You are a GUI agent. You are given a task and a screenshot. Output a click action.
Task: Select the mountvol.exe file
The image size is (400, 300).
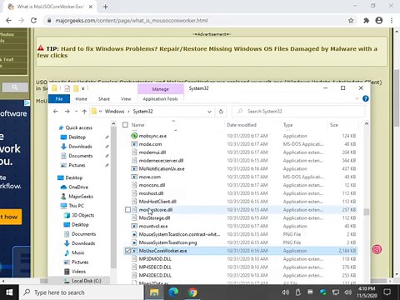(x=153, y=226)
